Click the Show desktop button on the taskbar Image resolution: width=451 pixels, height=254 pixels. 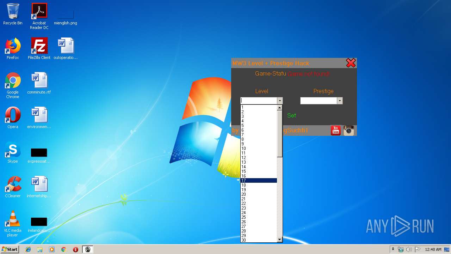447,249
